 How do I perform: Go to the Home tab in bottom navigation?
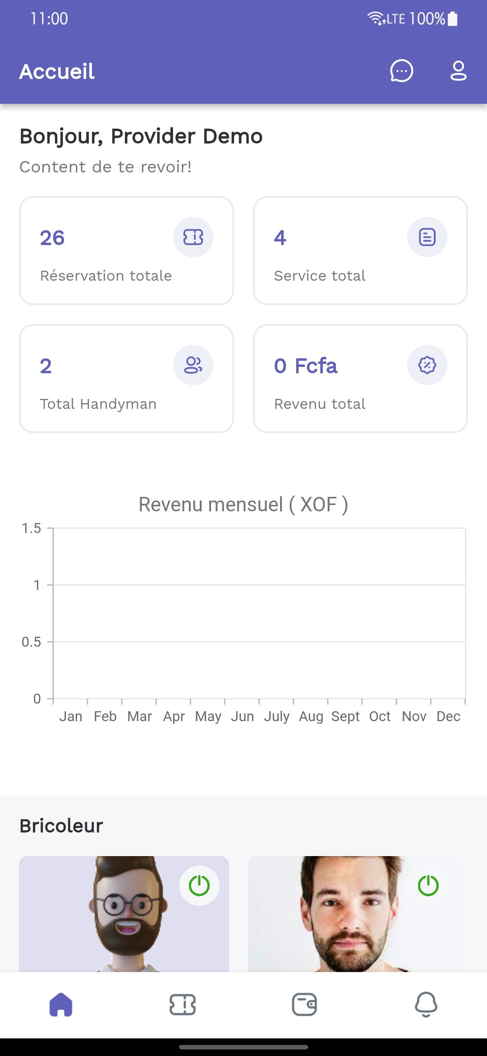pyautogui.click(x=61, y=1005)
